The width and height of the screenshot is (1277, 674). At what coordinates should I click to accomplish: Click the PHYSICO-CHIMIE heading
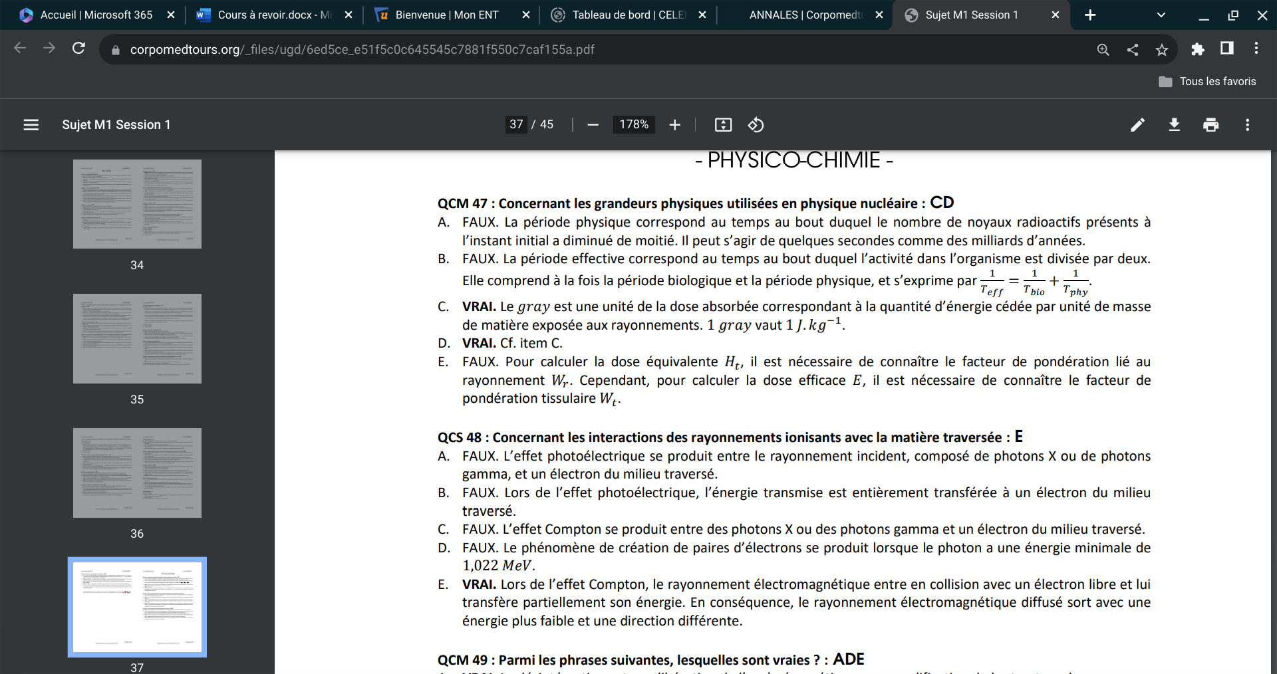793,160
